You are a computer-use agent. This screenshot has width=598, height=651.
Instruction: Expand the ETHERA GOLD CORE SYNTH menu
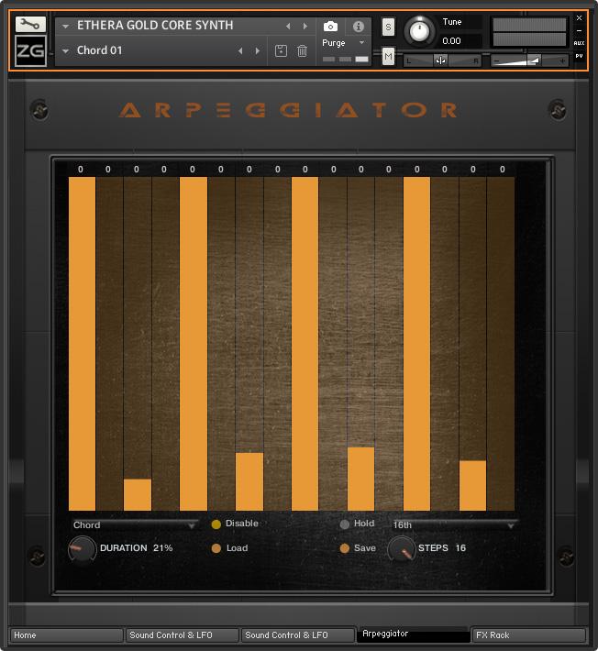[65, 27]
